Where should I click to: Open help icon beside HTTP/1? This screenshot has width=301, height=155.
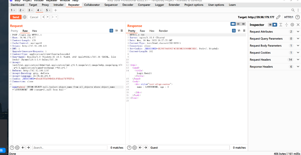[297, 17]
